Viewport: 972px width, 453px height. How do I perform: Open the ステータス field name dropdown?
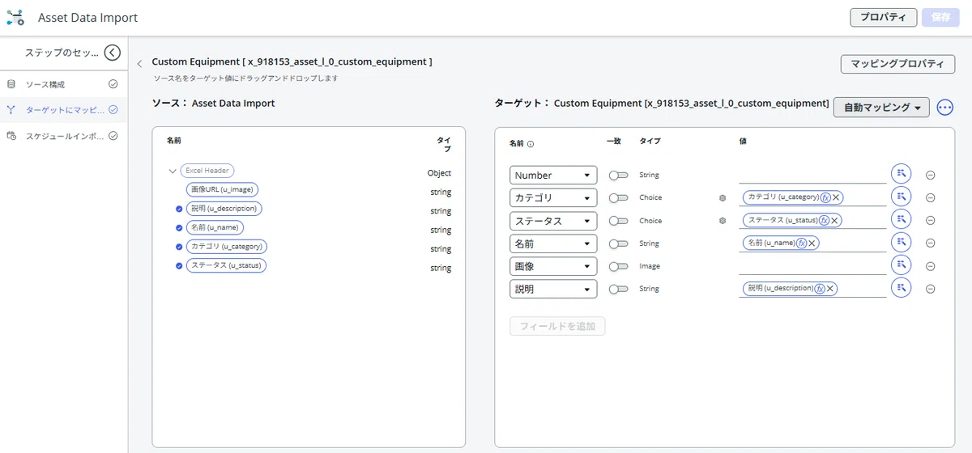(553, 221)
